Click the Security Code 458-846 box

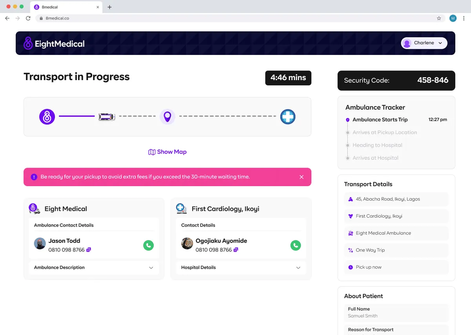(396, 81)
